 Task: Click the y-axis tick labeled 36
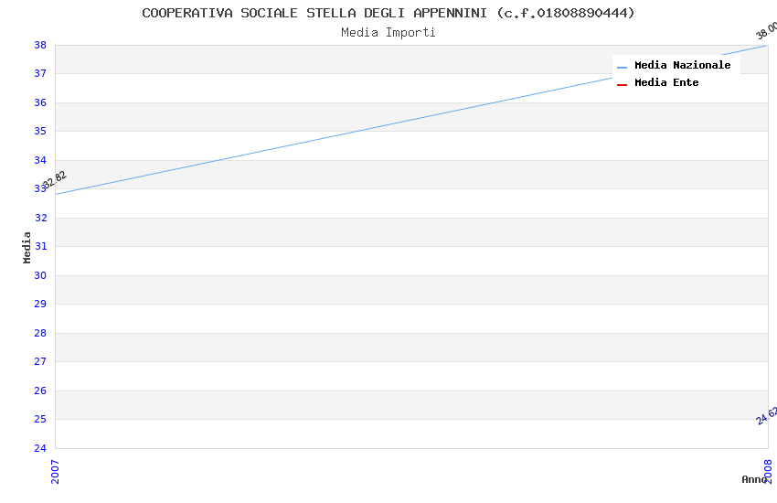coord(40,102)
